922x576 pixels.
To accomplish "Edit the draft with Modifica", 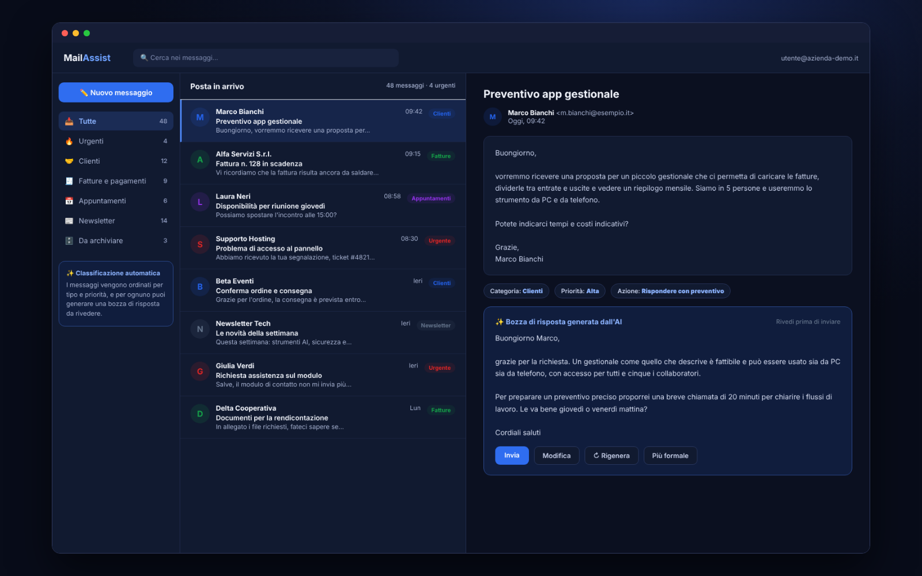I will coord(557,456).
